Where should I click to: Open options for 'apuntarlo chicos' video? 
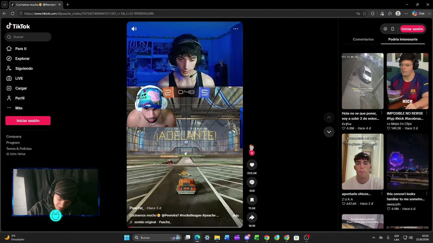pyautogui.click(x=382, y=194)
